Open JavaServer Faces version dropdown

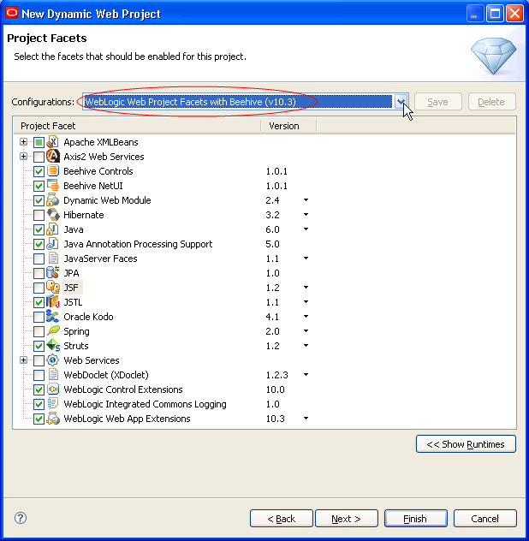[306, 258]
